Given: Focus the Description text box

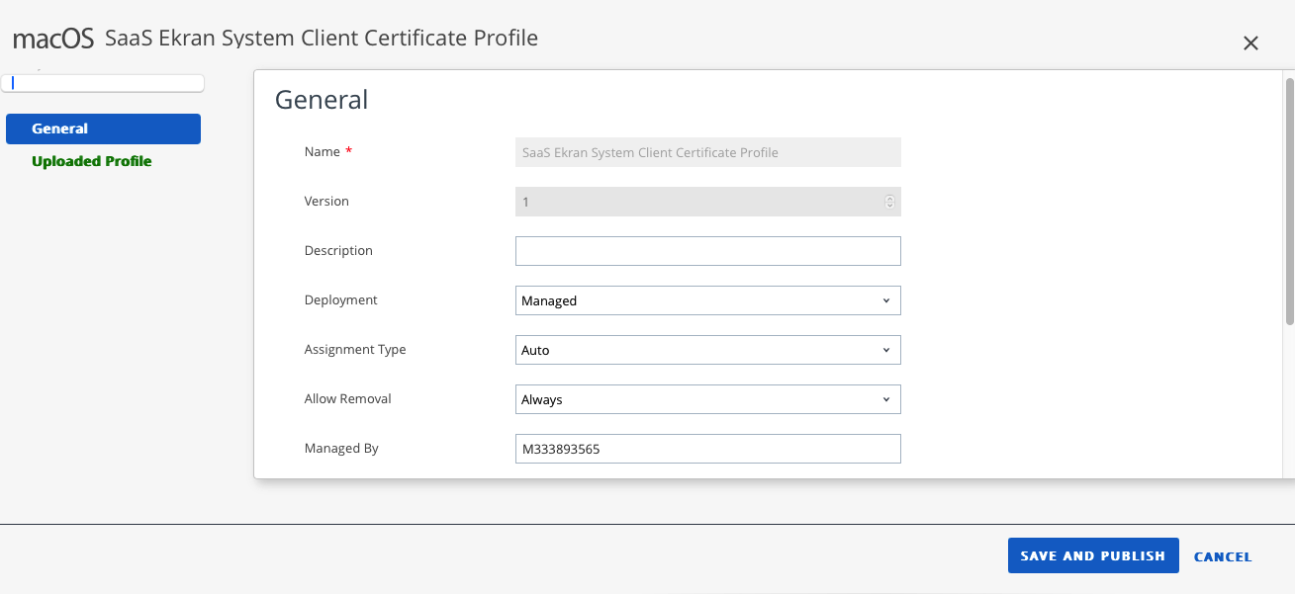Looking at the screenshot, I should (707, 251).
